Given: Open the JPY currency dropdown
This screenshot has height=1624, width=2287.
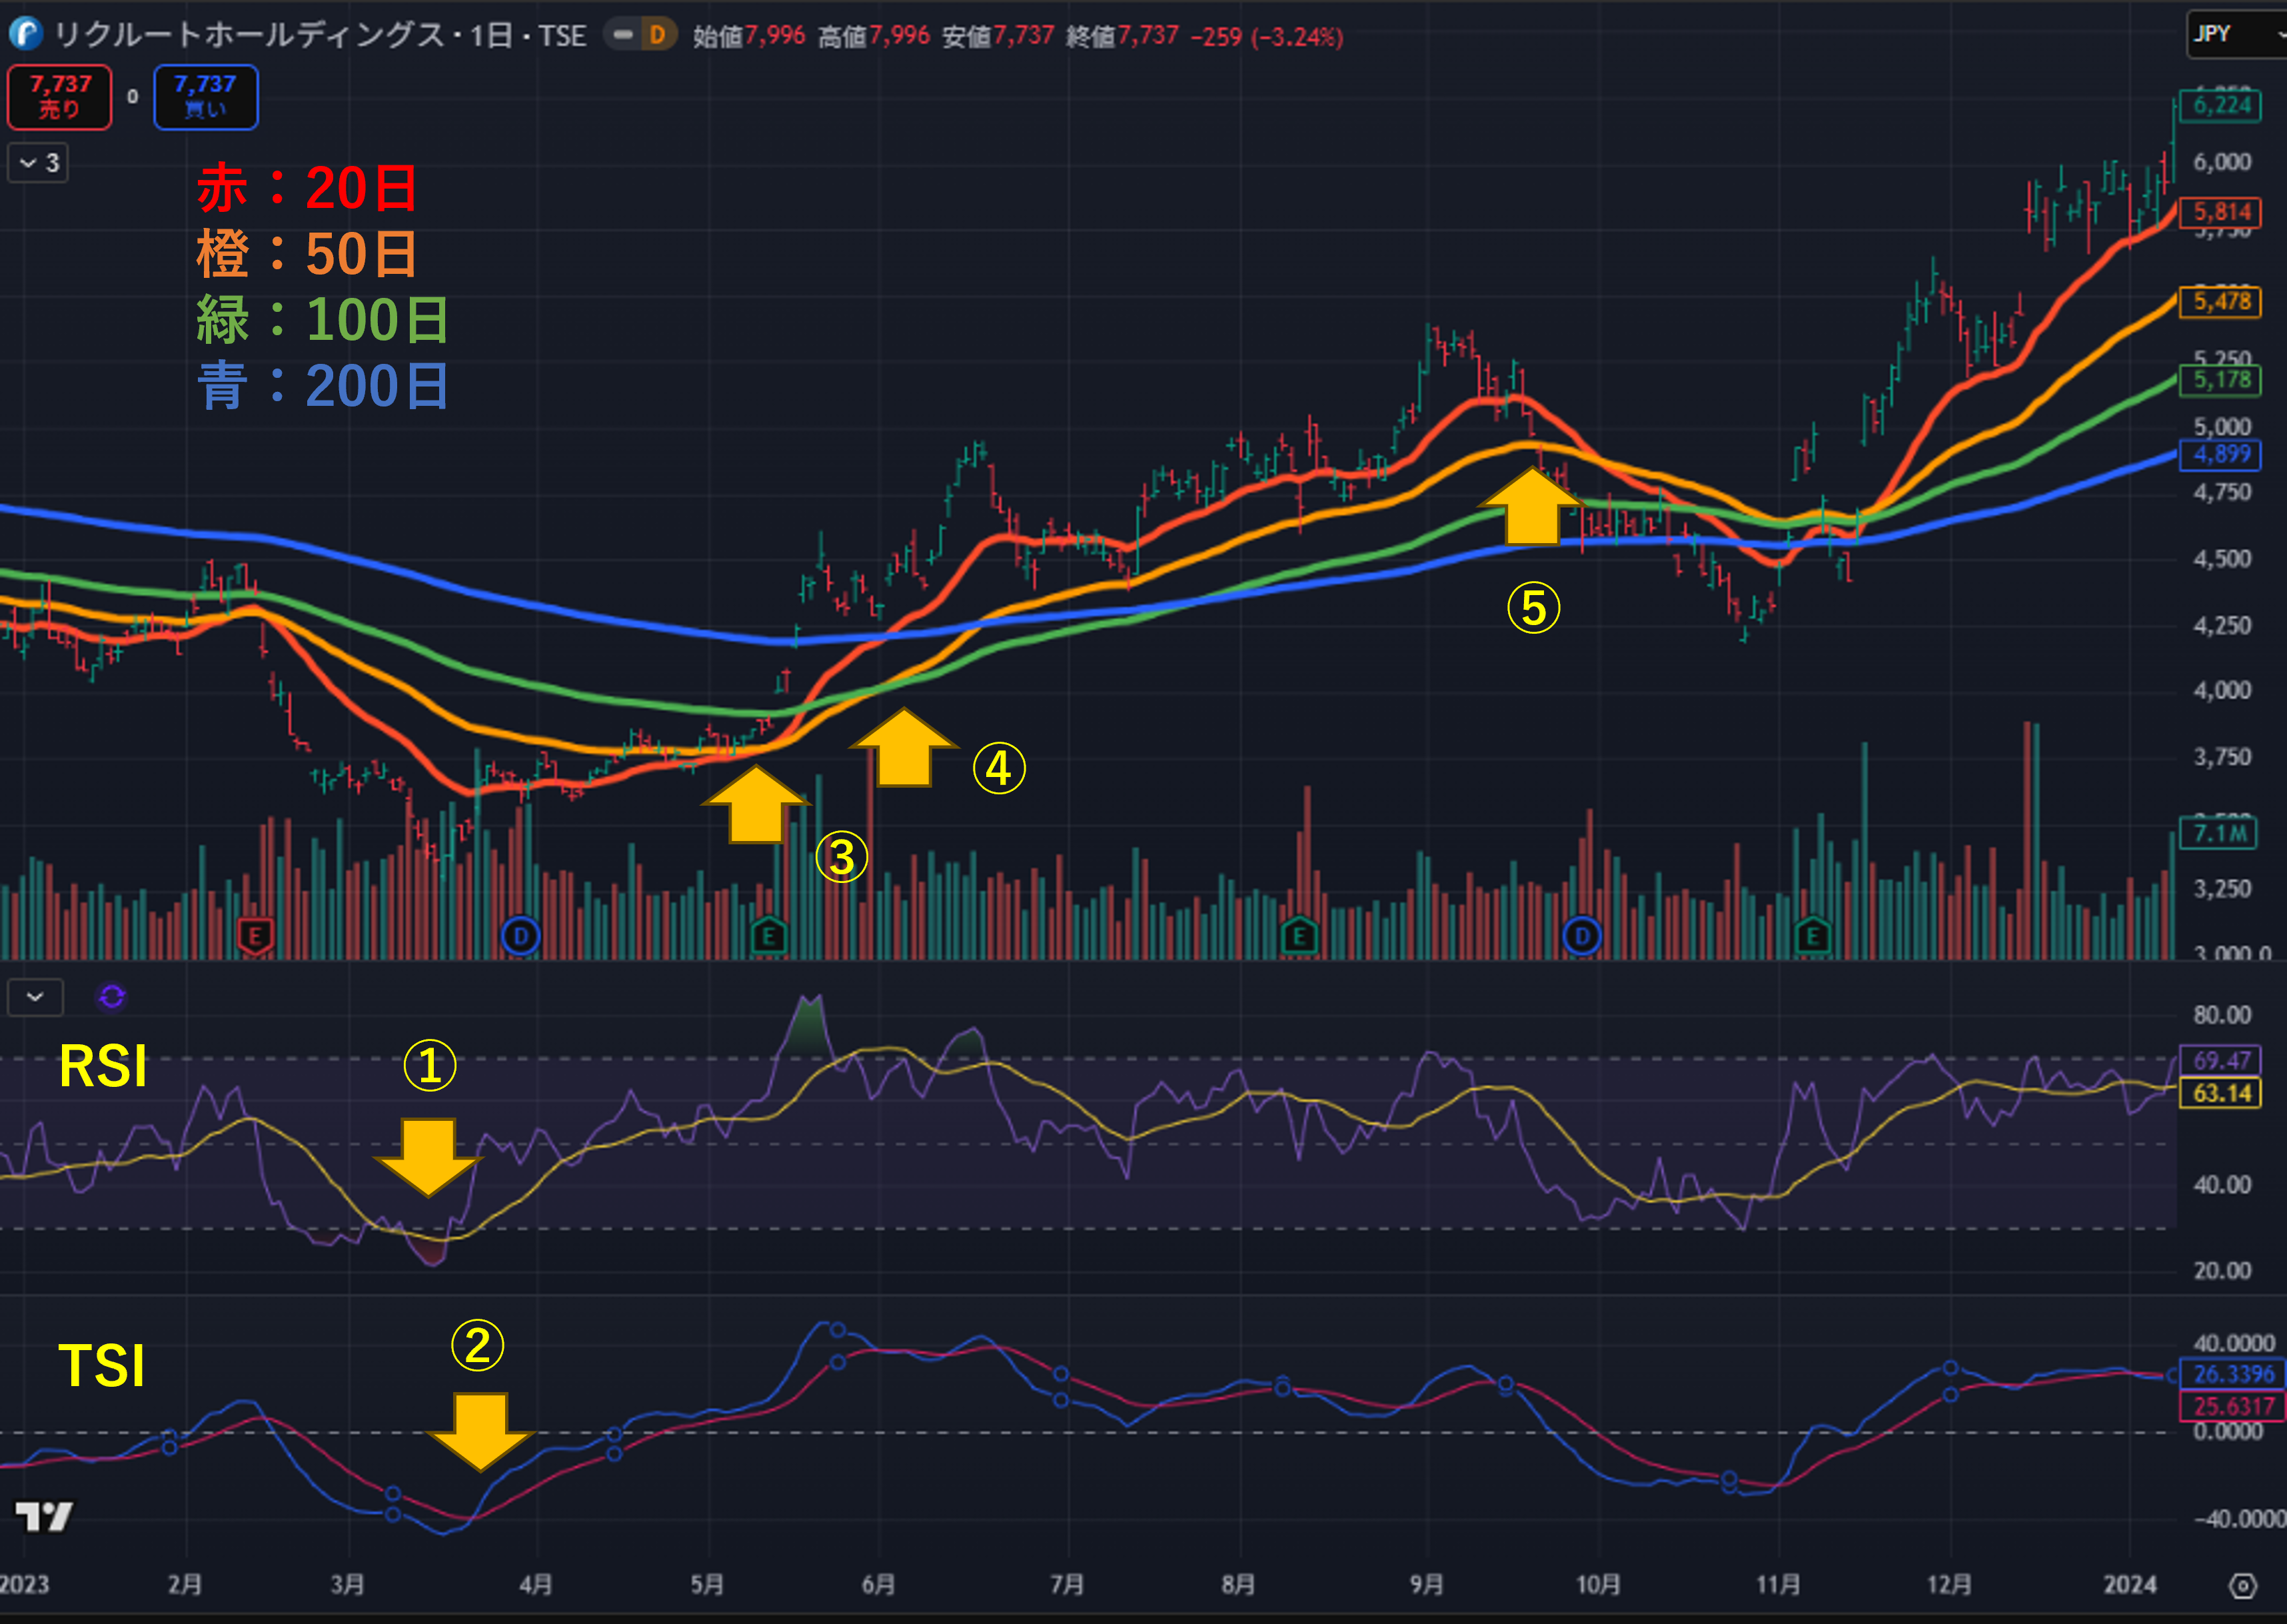Looking at the screenshot, I should tap(2234, 34).
